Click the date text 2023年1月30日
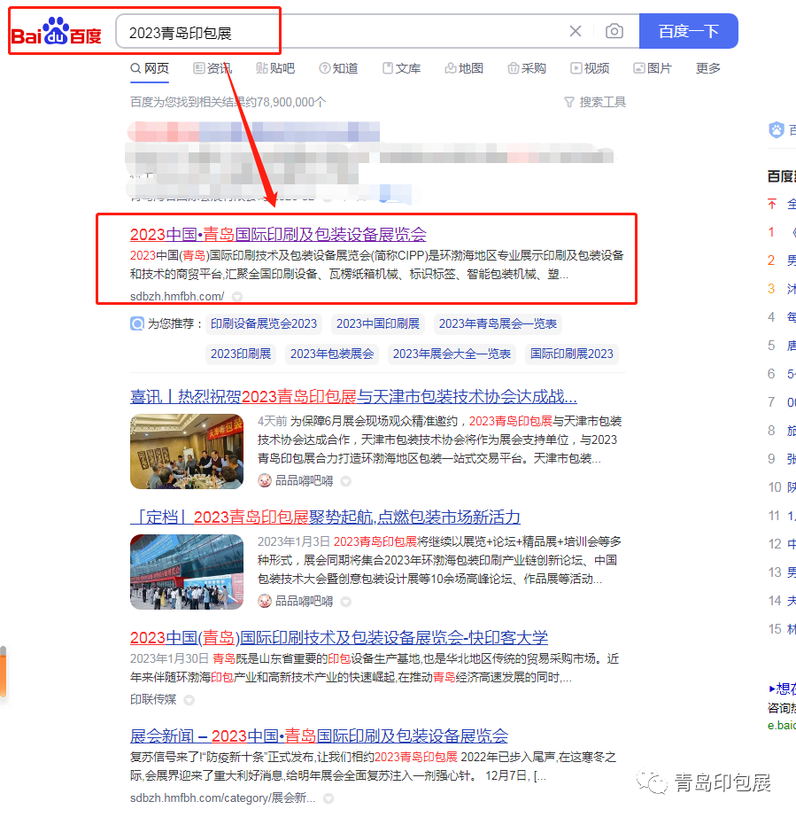 click(169, 659)
